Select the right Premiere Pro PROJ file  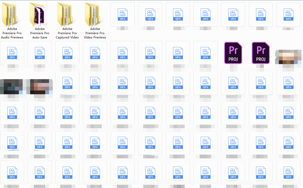(x=261, y=53)
